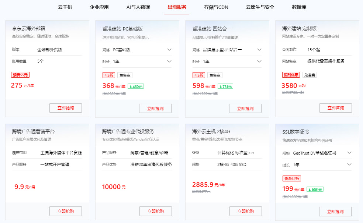Viewport: 363px width, 223px height.
Task: Click 立即咨询 on 海外建站 定制版
Action: (x=335, y=108)
